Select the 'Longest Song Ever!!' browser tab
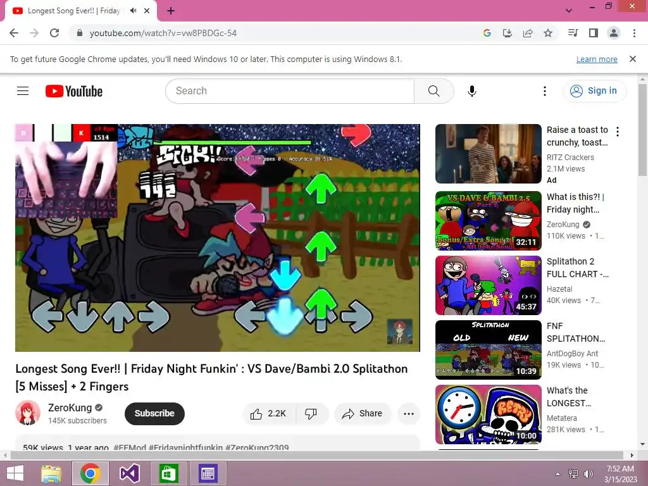The height and width of the screenshot is (486, 648). (80, 11)
